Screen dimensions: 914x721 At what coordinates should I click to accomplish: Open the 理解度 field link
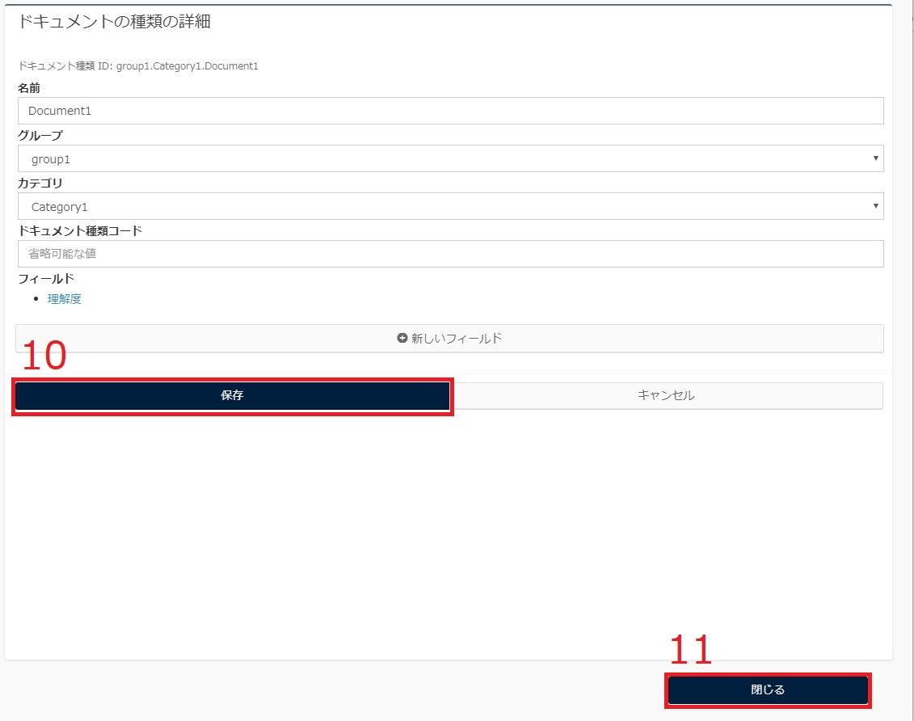click(x=64, y=299)
